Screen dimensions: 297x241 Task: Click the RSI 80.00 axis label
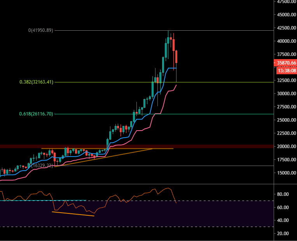tap(283, 194)
